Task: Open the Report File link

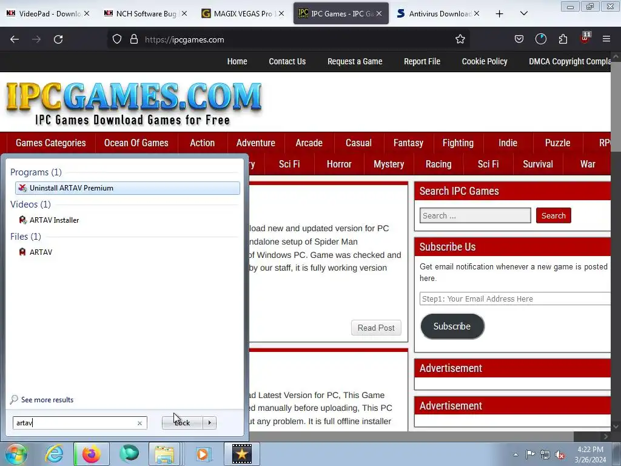Action: tap(422, 61)
